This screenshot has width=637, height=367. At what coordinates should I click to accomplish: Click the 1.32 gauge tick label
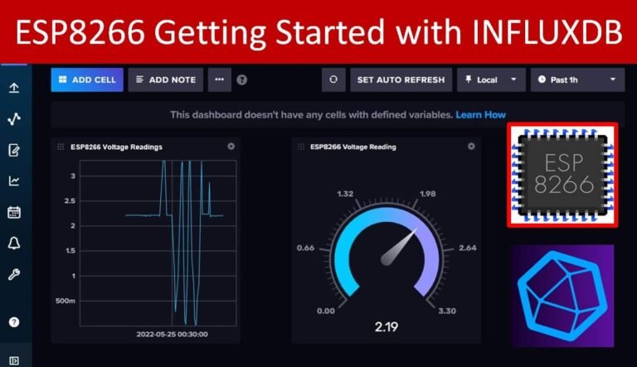345,194
